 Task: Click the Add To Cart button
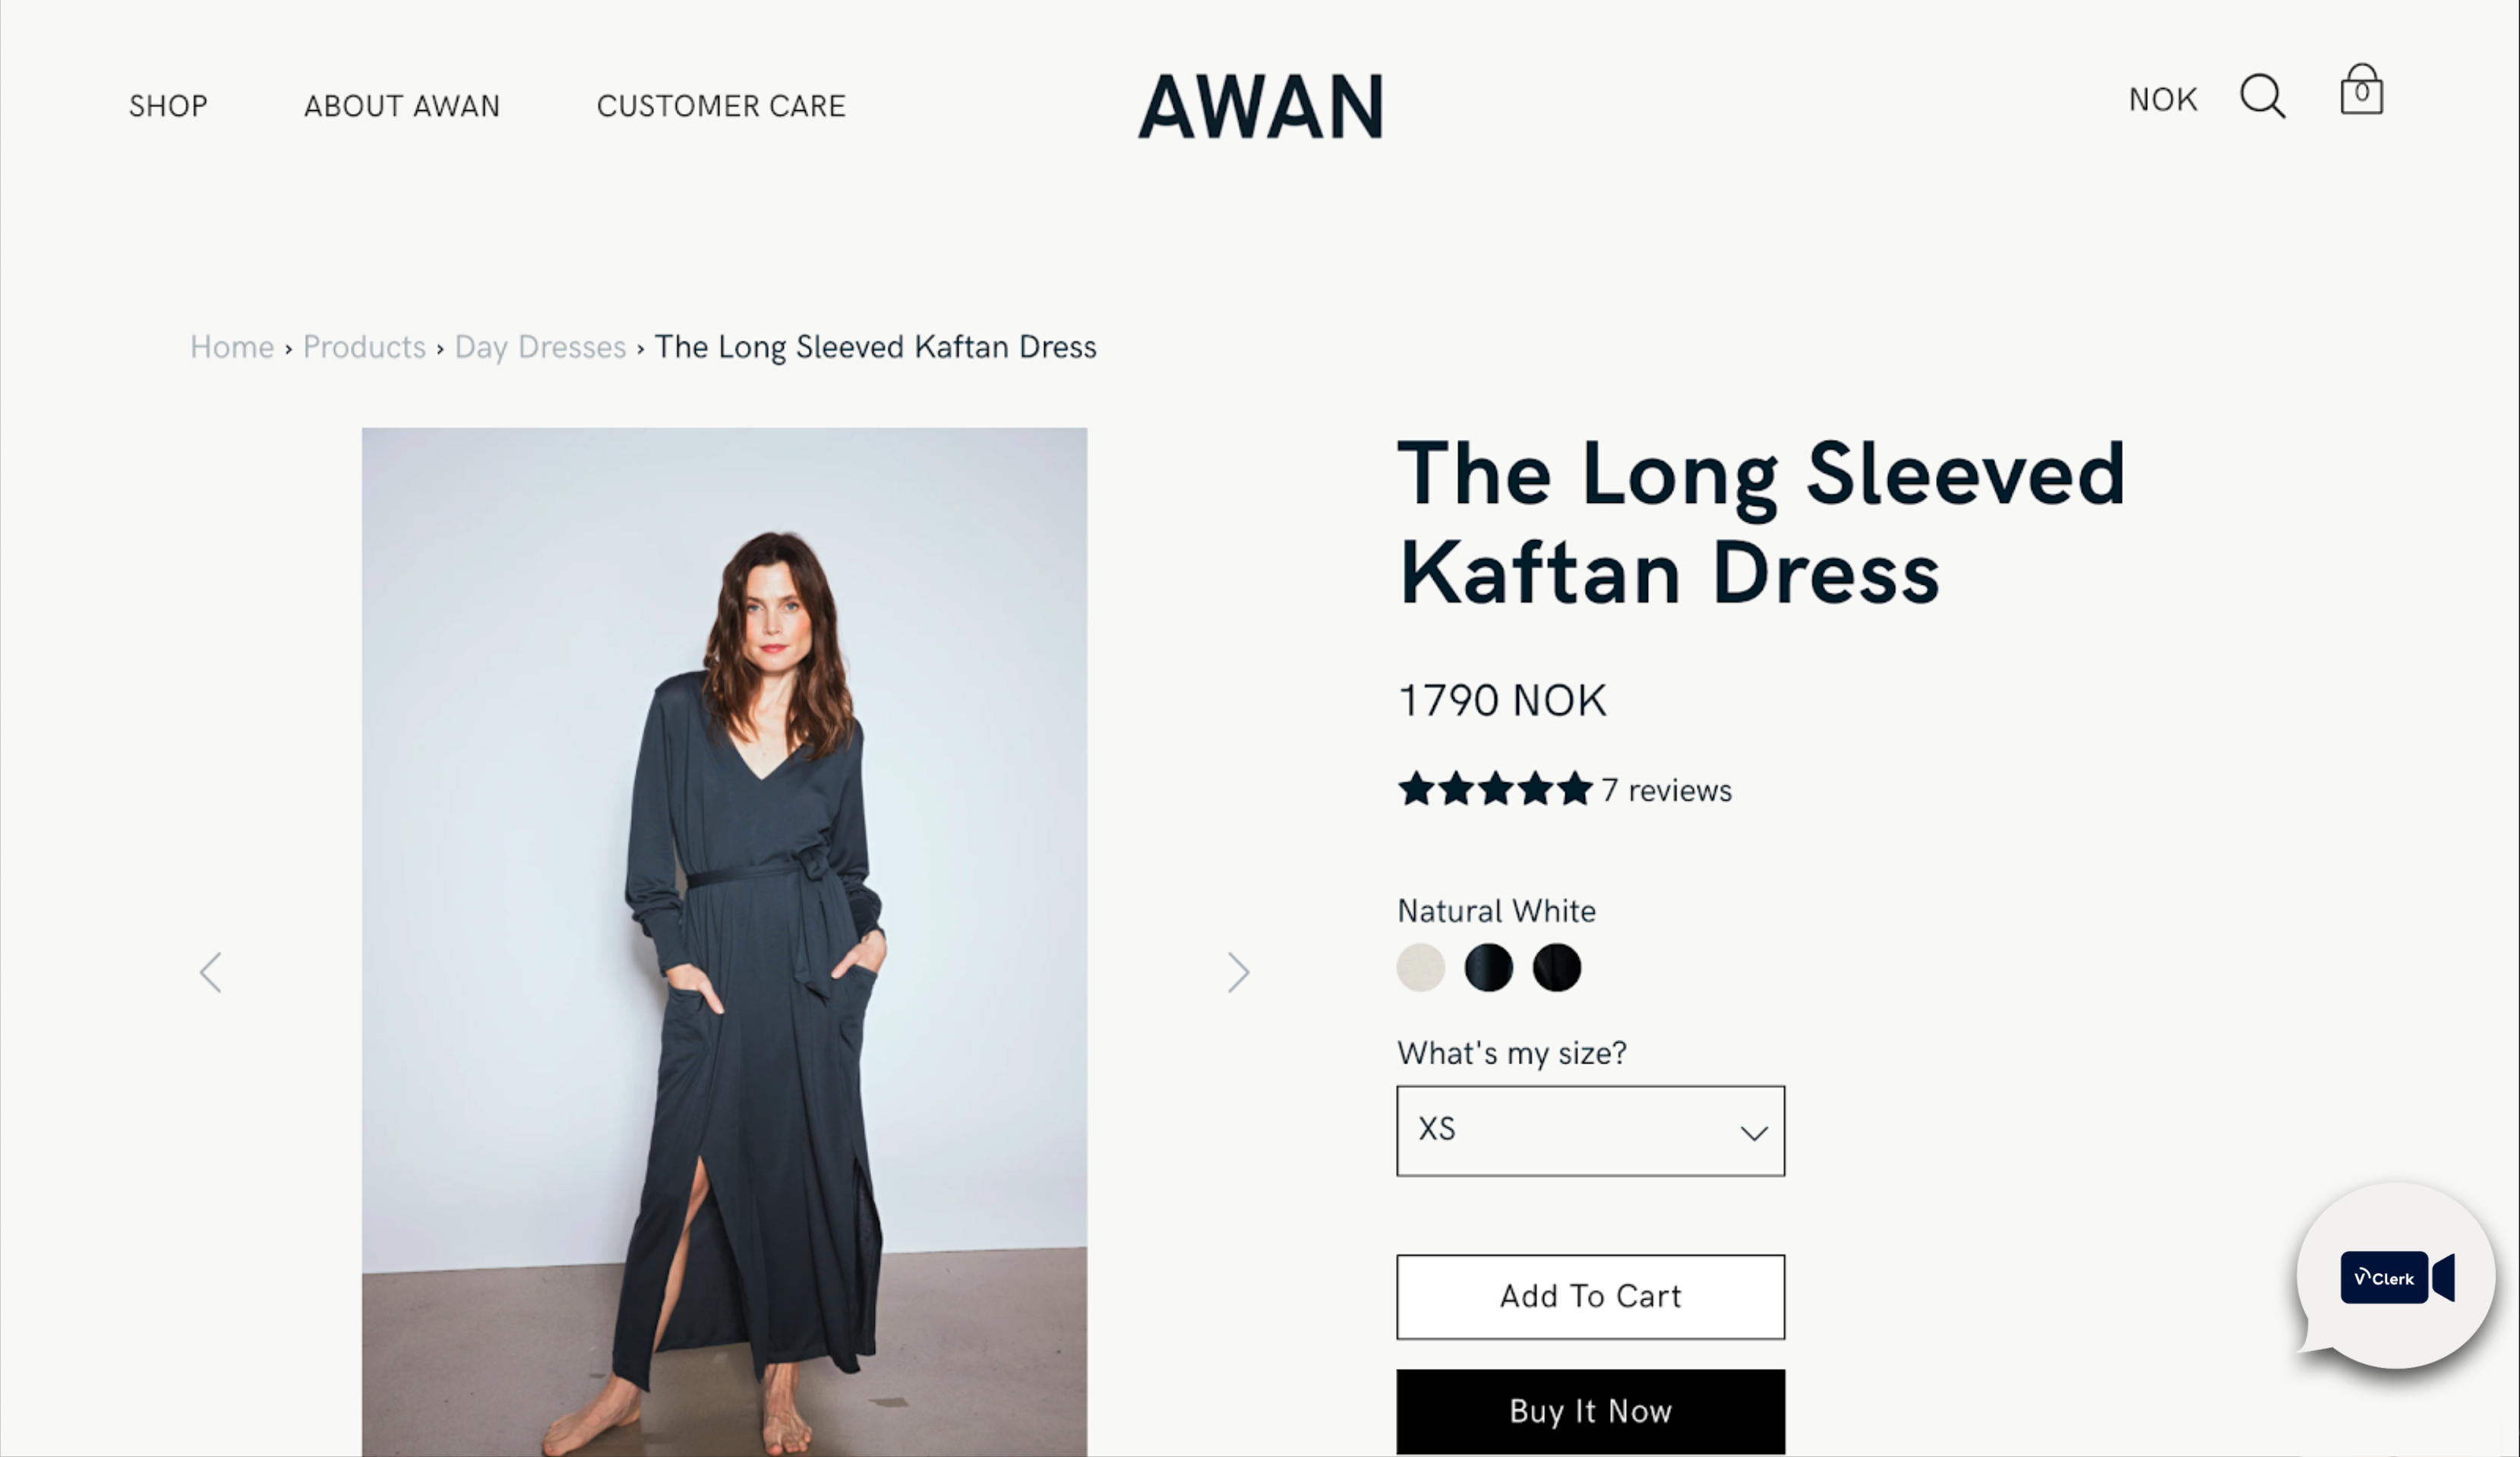pos(1590,1297)
